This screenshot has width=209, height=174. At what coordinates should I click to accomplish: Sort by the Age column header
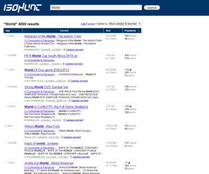13,31
